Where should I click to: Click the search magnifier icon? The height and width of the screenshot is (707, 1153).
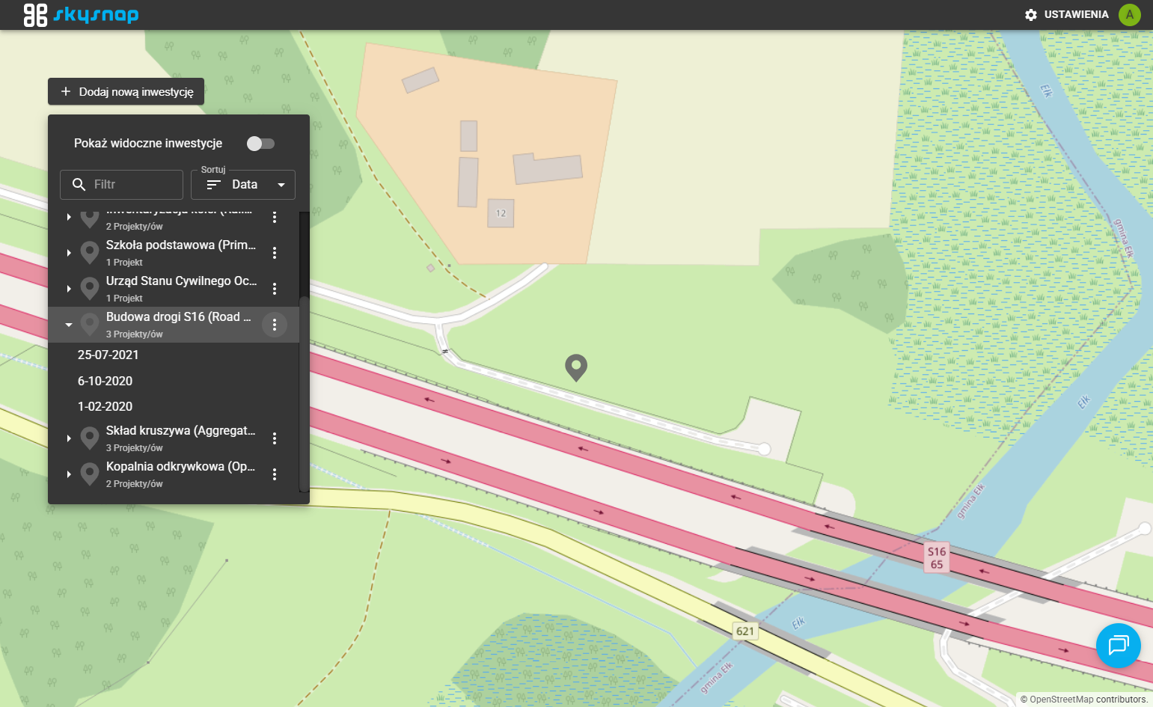(79, 184)
